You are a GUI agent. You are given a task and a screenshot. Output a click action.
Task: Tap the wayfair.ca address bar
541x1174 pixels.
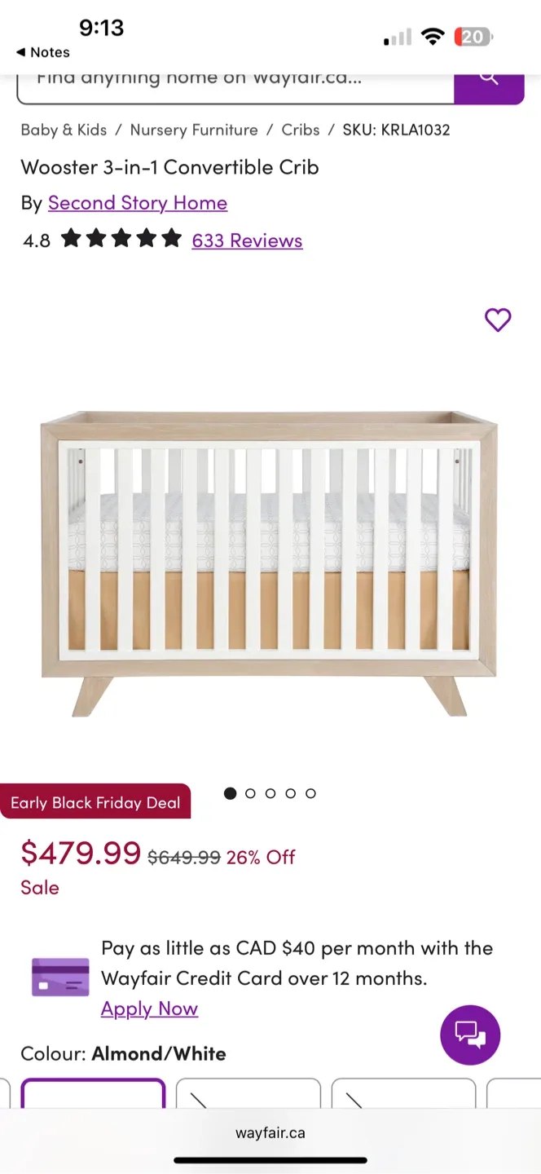(270, 1132)
